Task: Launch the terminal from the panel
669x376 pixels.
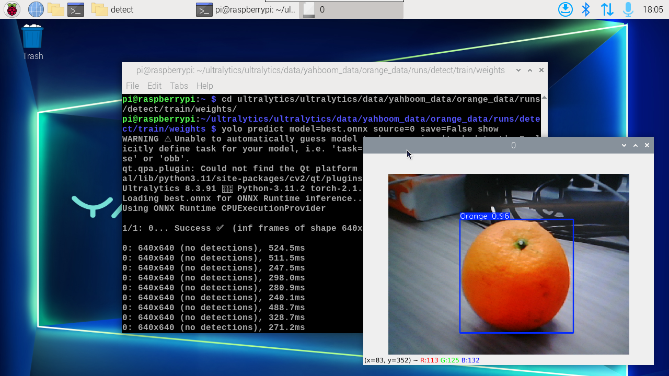Action: [x=76, y=9]
